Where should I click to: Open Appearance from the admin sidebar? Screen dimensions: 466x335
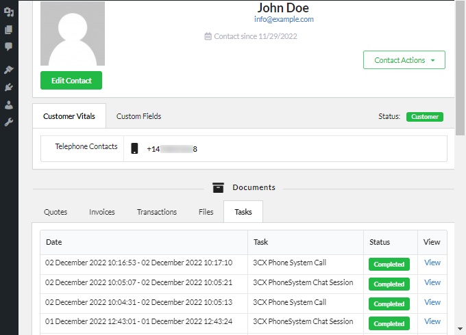click(9, 70)
